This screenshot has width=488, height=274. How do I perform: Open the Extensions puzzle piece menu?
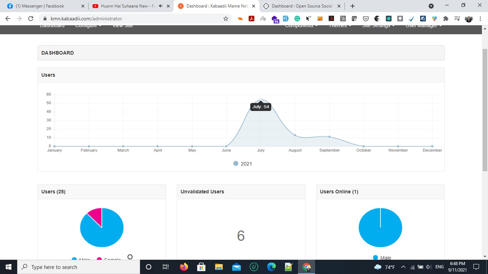445,19
